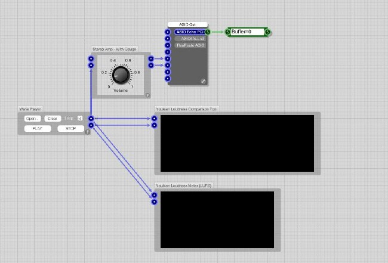
Task: Click the wrench icon on ASIO Out module
Action: (203, 81)
